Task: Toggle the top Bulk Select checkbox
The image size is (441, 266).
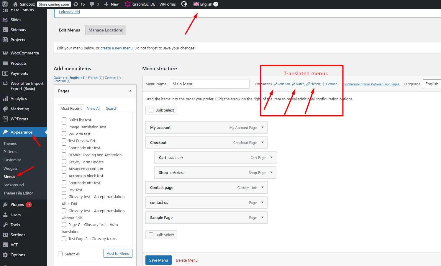Action: (x=151, y=110)
